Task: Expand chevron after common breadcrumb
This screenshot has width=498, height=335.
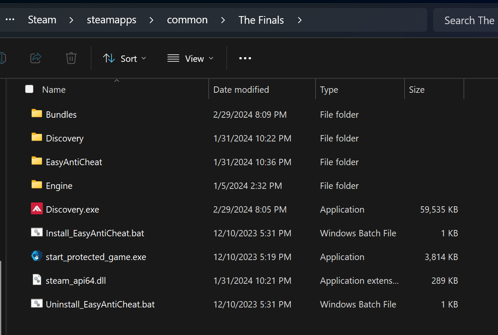Action: coord(223,20)
